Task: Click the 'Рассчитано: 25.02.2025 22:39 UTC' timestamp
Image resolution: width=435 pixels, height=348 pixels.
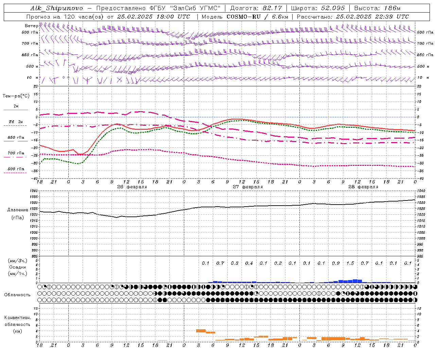Action: point(353,17)
